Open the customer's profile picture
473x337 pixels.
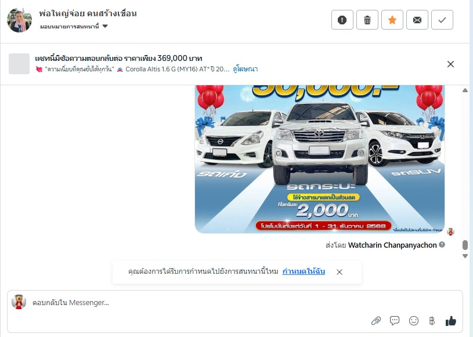pyautogui.click(x=19, y=20)
